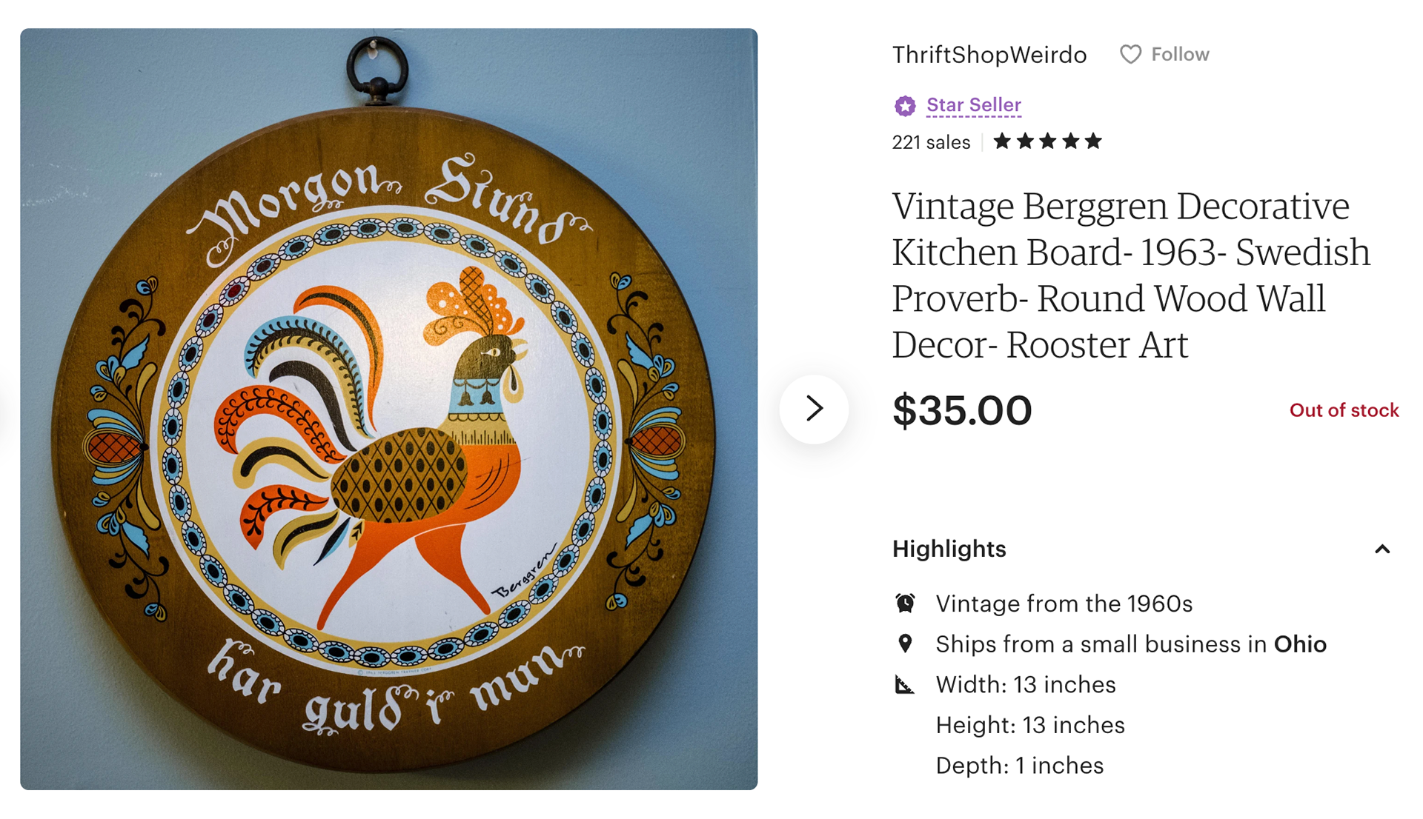1423x819 pixels.
Task: Click the $35.00 price
Action: 962,410
